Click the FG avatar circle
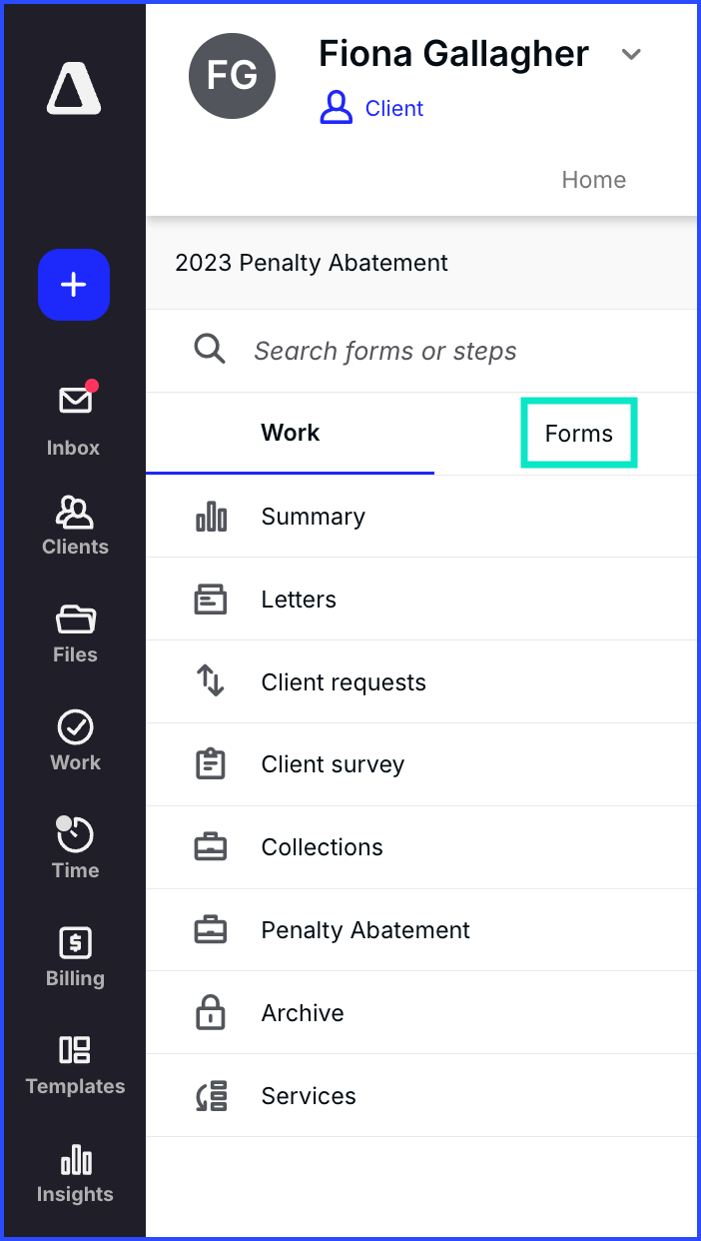Image resolution: width=701 pixels, height=1241 pixels. point(232,76)
